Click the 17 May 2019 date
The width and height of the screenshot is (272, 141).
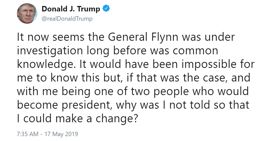coord(61,134)
